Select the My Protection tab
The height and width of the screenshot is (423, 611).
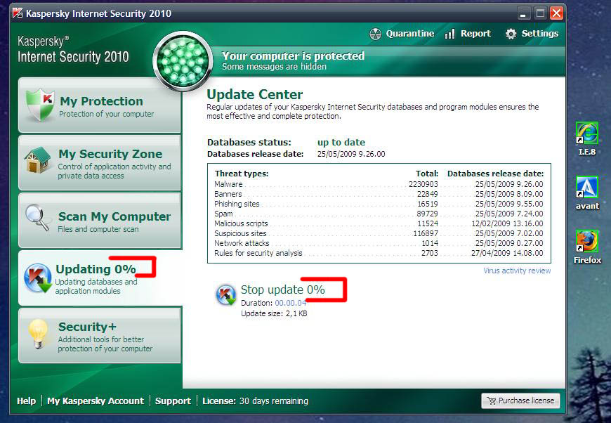(99, 105)
